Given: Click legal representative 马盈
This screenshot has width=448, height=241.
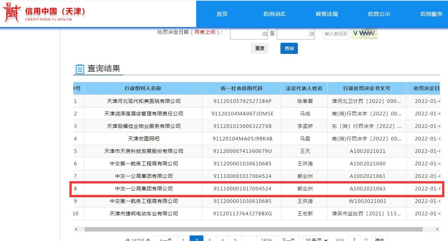Looking at the screenshot, I should 305,139.
